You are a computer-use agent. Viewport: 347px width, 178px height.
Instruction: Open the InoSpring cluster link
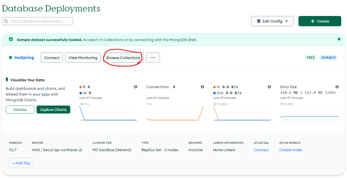(24, 58)
